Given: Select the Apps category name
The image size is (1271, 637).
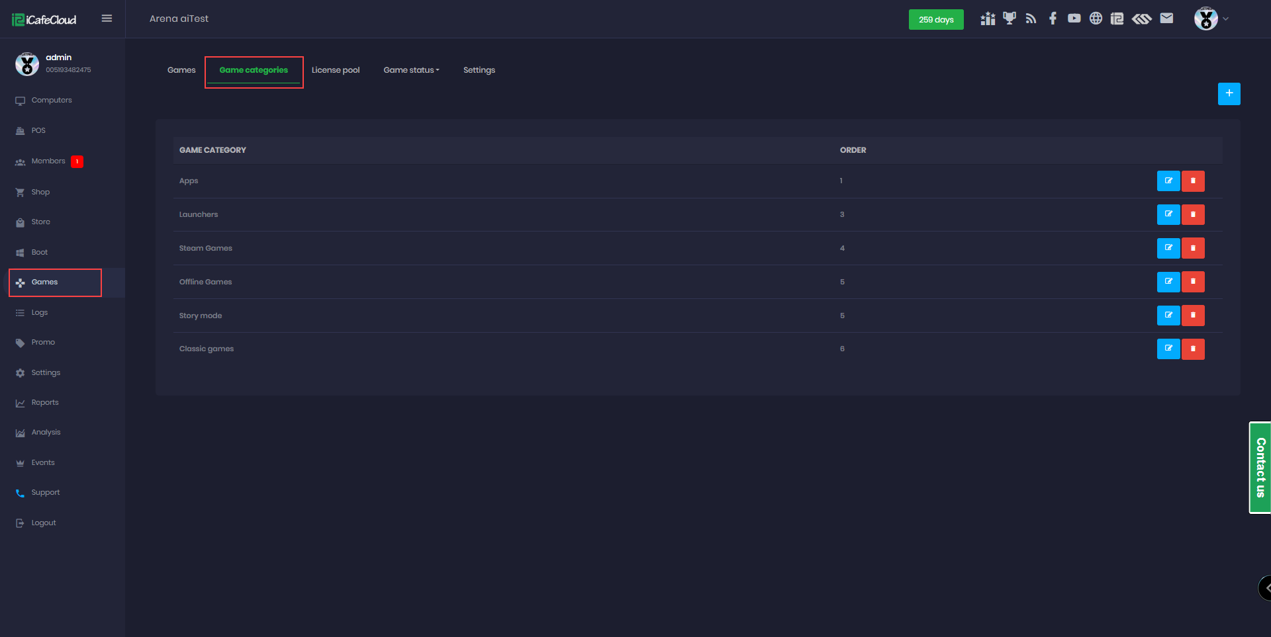Looking at the screenshot, I should pyautogui.click(x=189, y=181).
